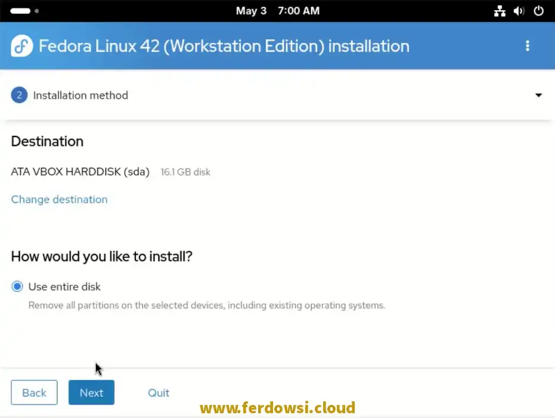Click the How would you like to install heading
Screen dimensions: 555x418
coord(101,257)
